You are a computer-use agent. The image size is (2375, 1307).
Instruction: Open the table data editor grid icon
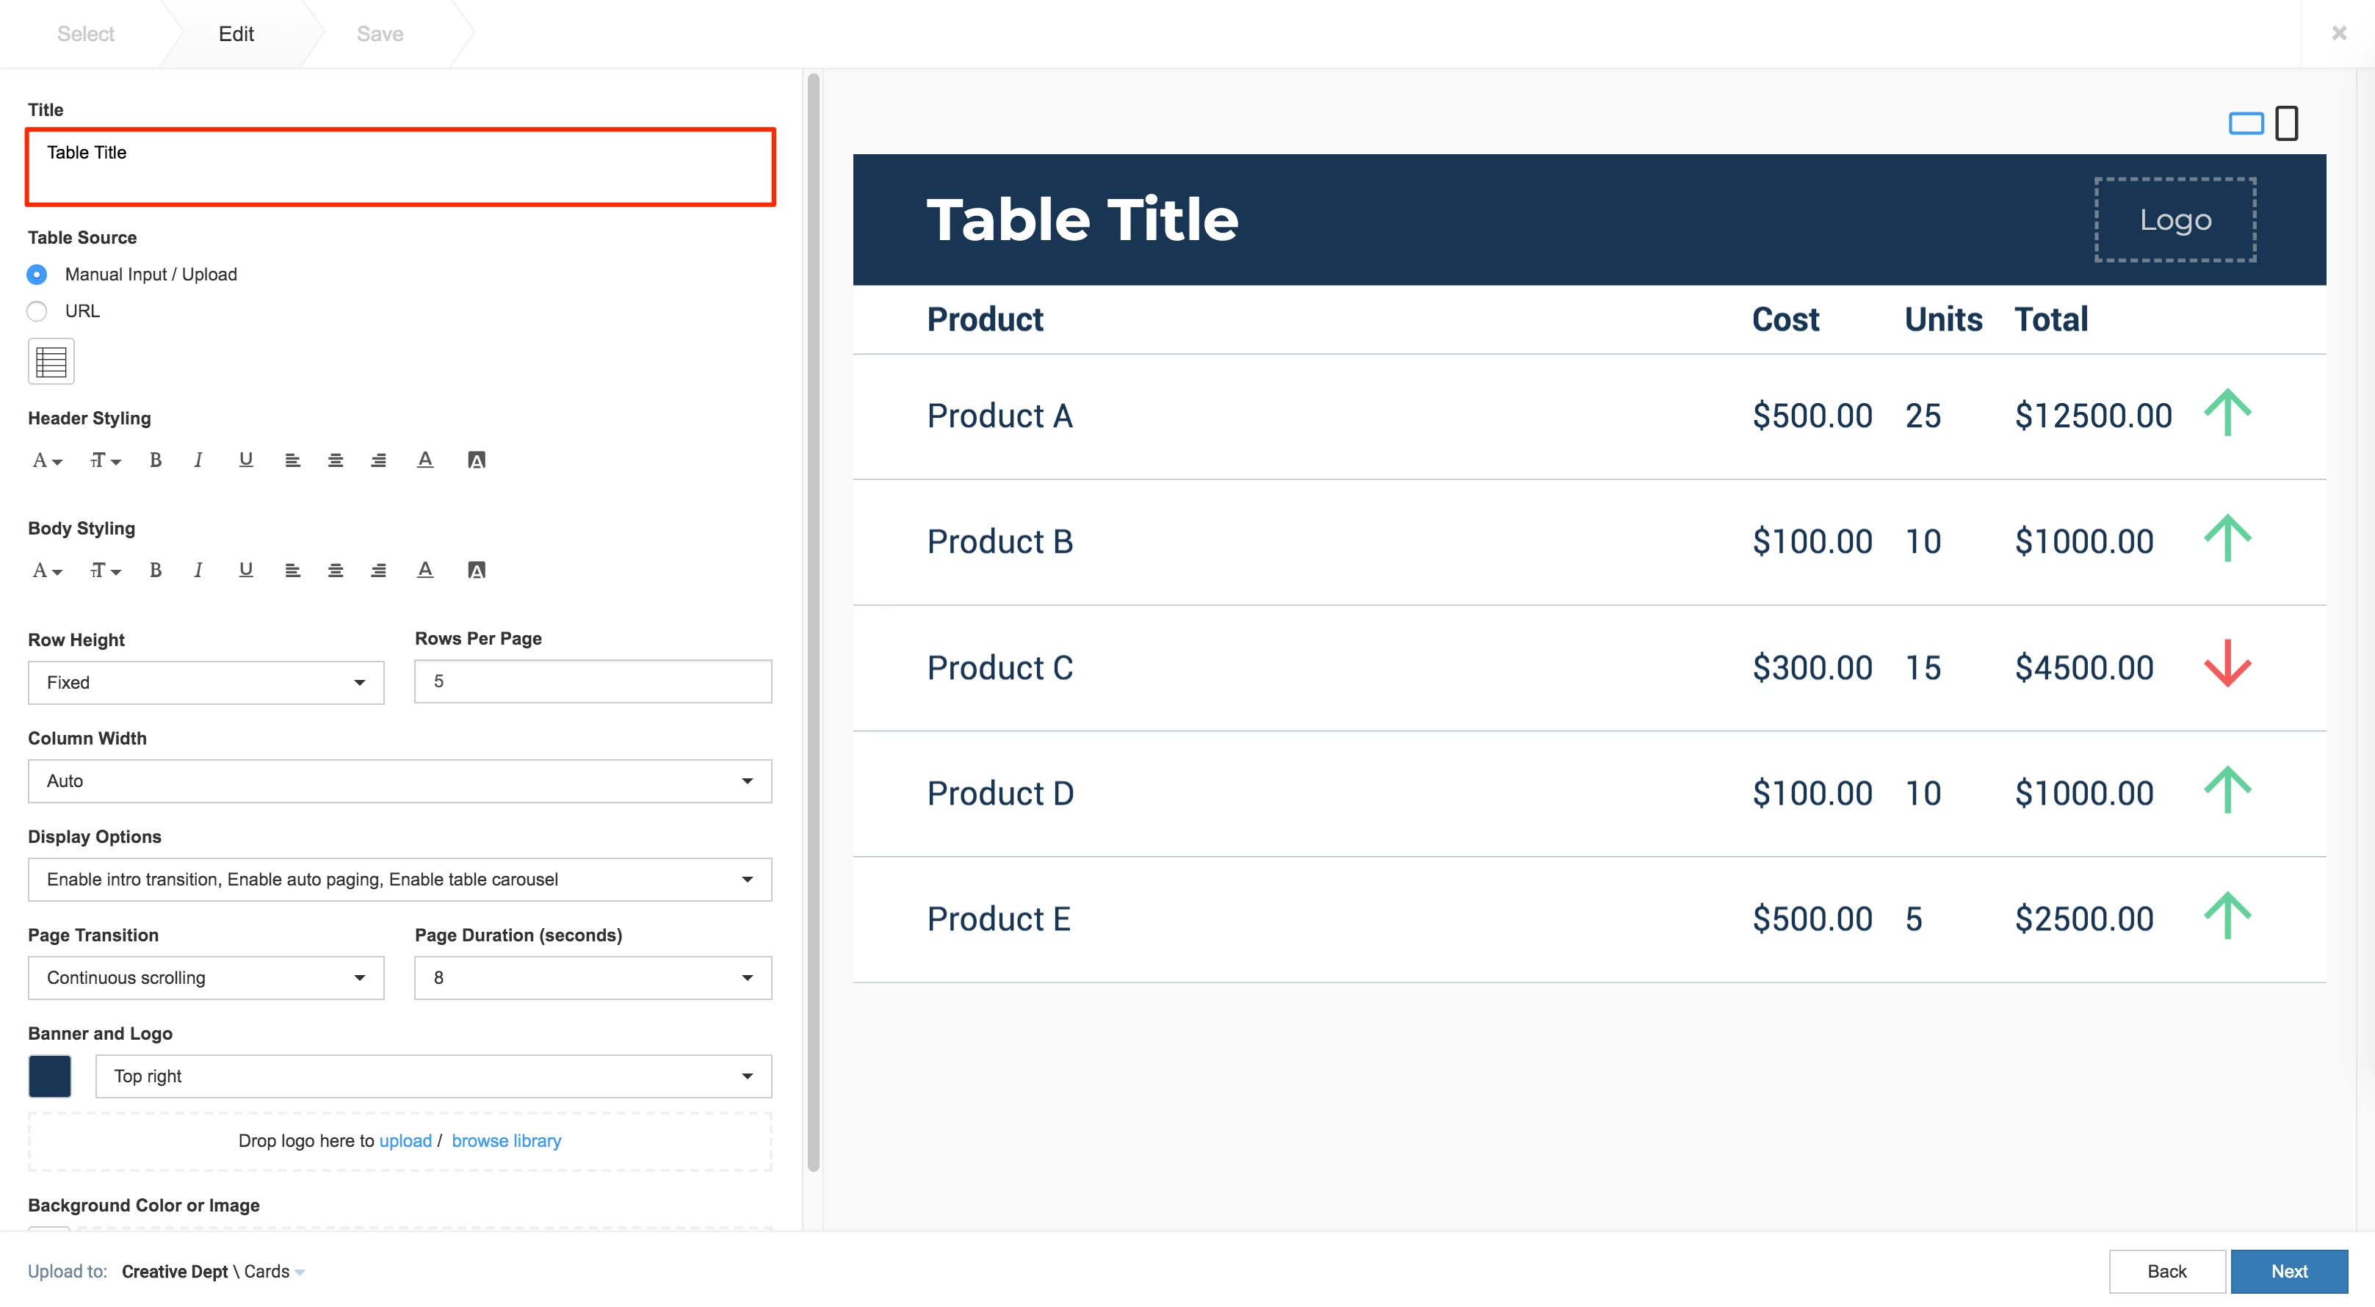(x=51, y=361)
